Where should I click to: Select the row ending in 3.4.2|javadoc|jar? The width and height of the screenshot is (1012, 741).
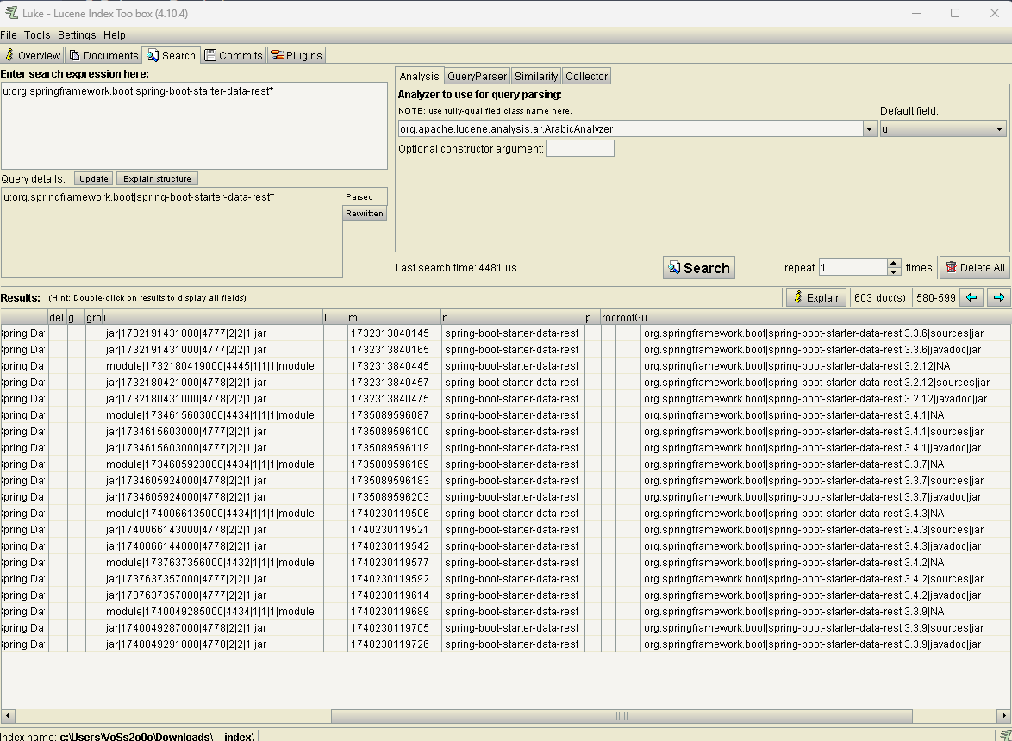505,595
